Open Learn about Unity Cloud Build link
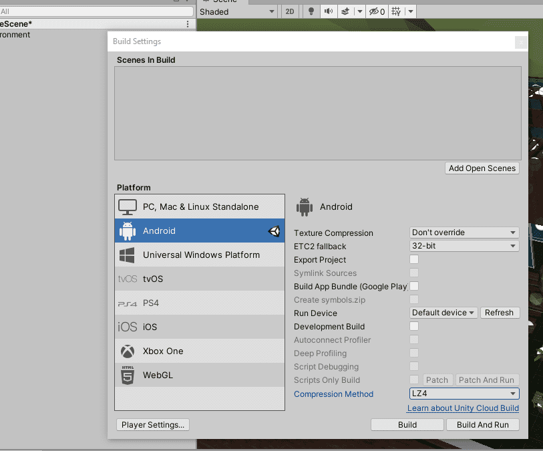 [x=463, y=408]
